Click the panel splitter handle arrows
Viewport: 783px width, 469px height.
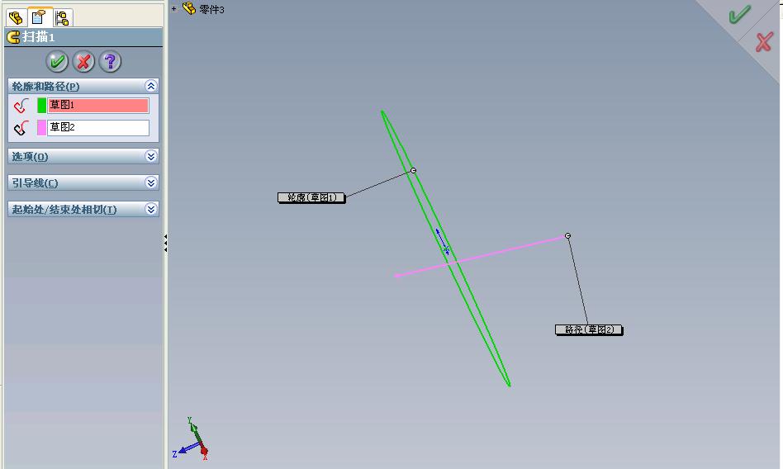point(165,243)
